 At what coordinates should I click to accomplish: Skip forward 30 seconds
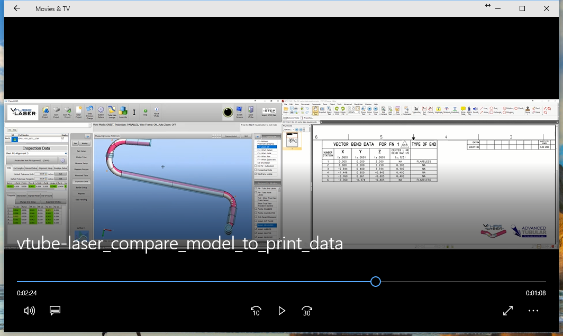tap(307, 311)
